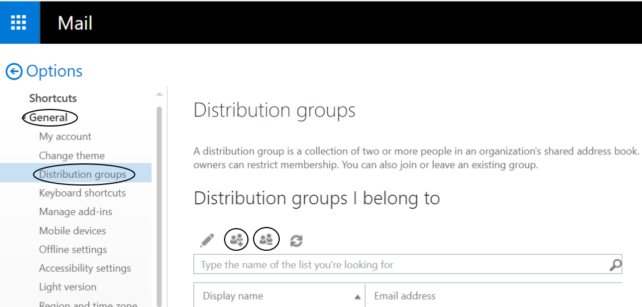The height and width of the screenshot is (307, 642).
Task: Go to Manage add-ins
Action: coord(76,212)
